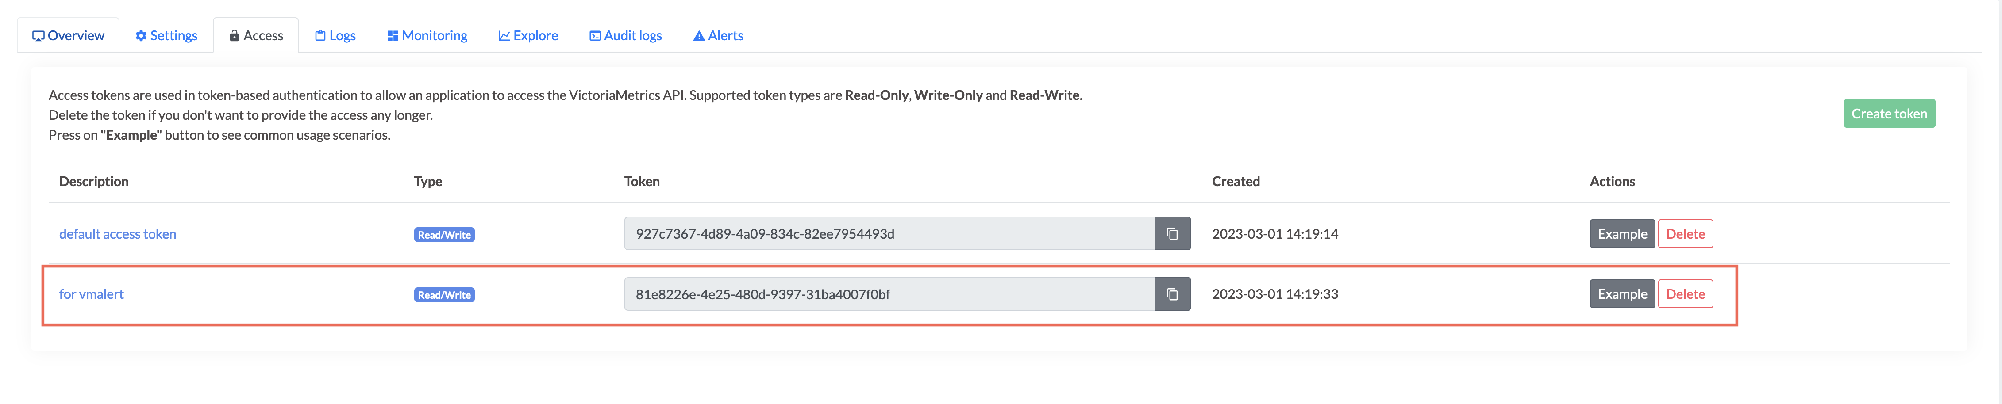Open the Monitoring tab
Screen dimensions: 2002x404
click(x=427, y=36)
